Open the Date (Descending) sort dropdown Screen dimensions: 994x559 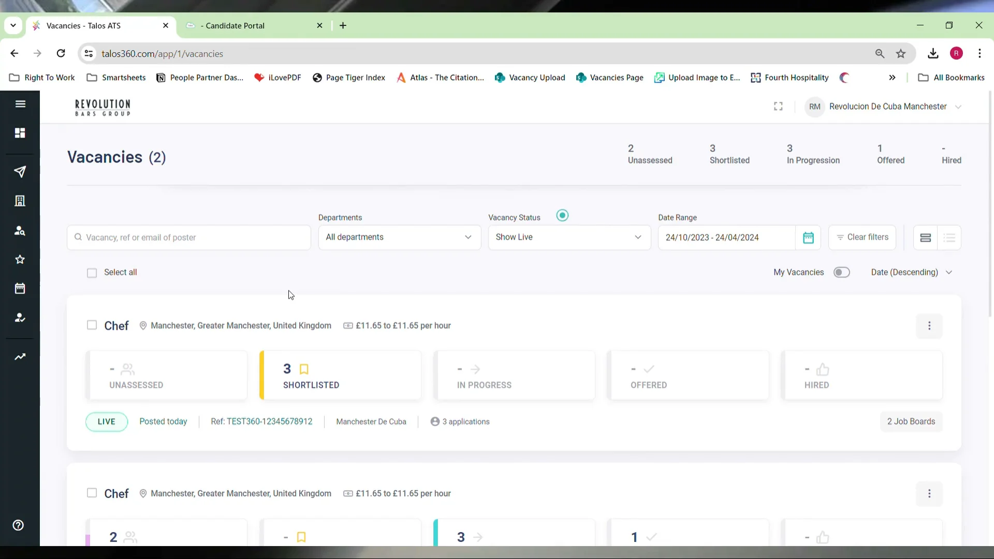point(911,272)
